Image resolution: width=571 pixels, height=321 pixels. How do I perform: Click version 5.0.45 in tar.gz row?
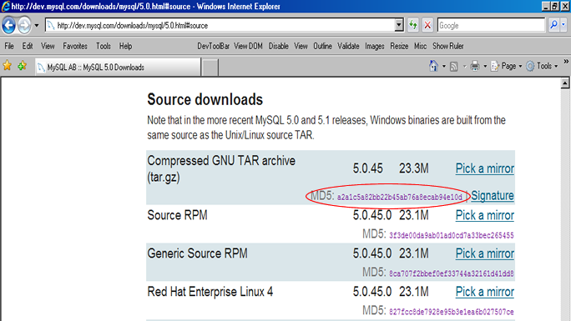[x=368, y=168]
